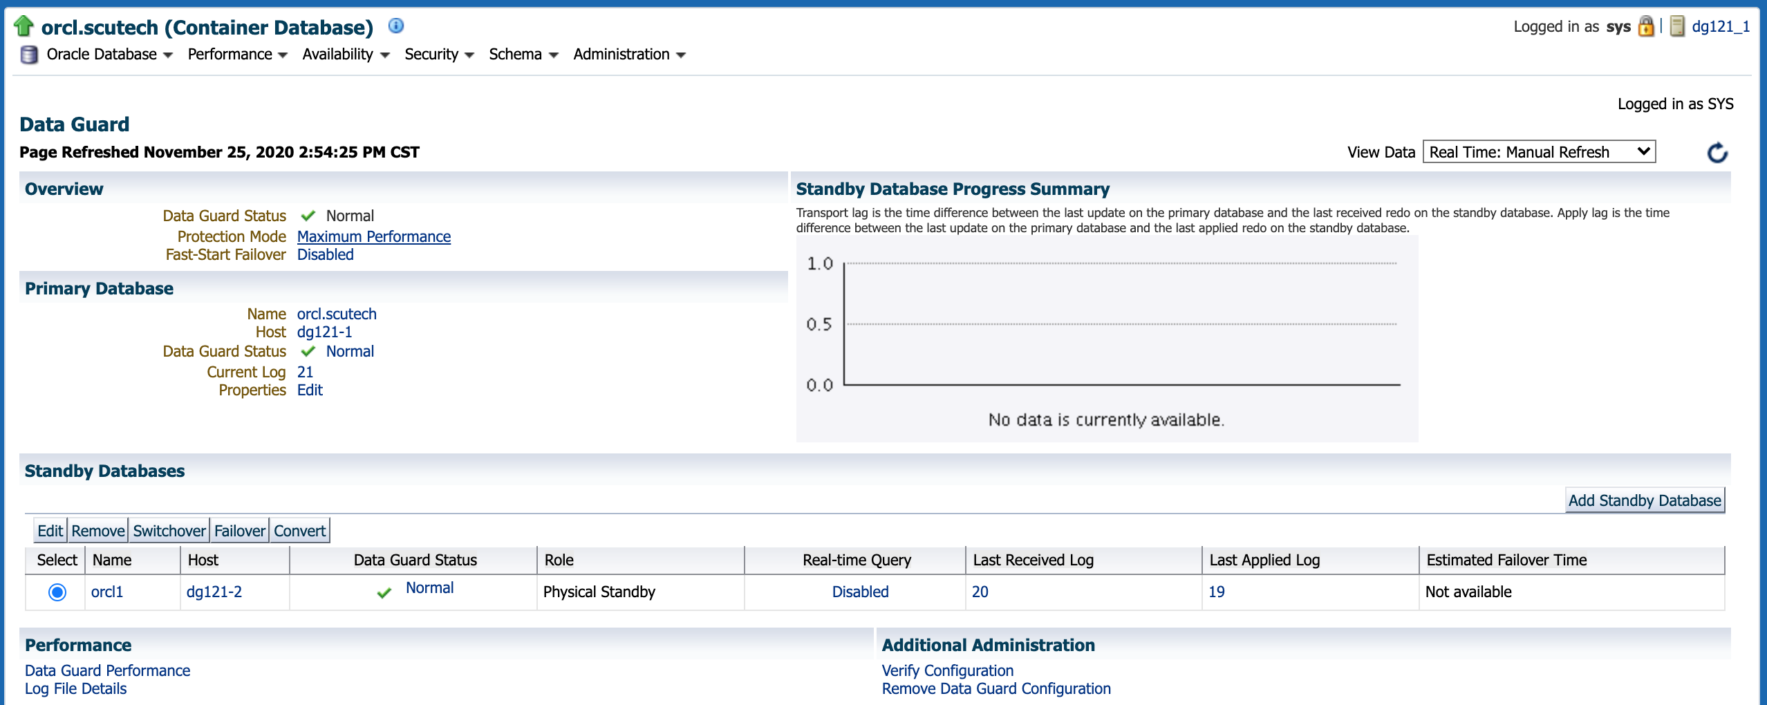Open the Log File Details link
Viewport: 1767px width, 705px height.
pyautogui.click(x=76, y=688)
